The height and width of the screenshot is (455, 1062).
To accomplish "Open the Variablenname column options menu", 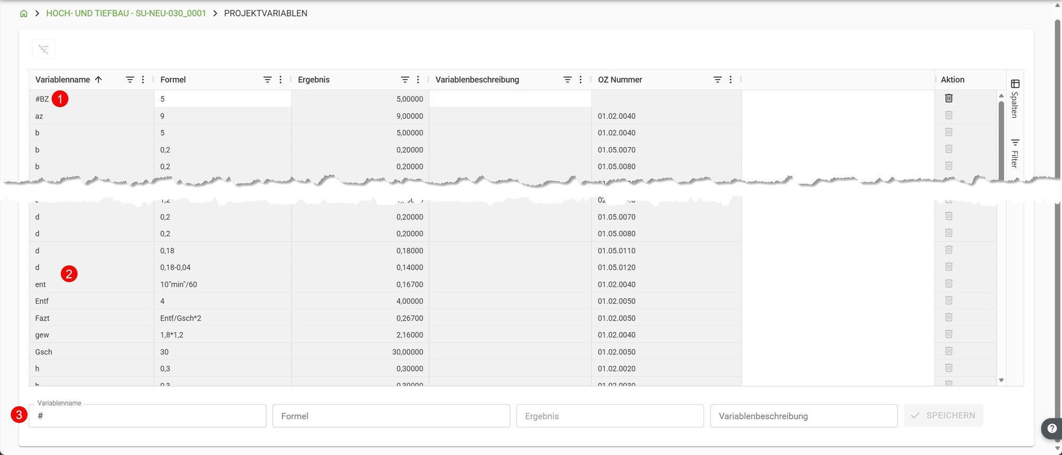I will click(143, 80).
